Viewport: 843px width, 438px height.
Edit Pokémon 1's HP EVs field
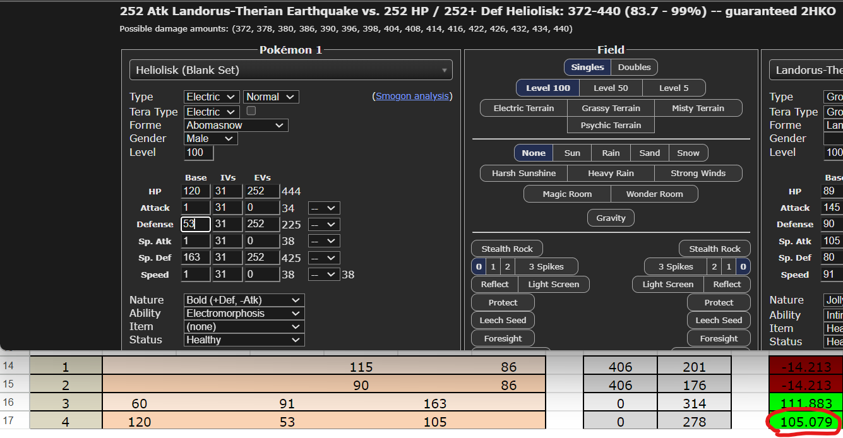point(261,191)
